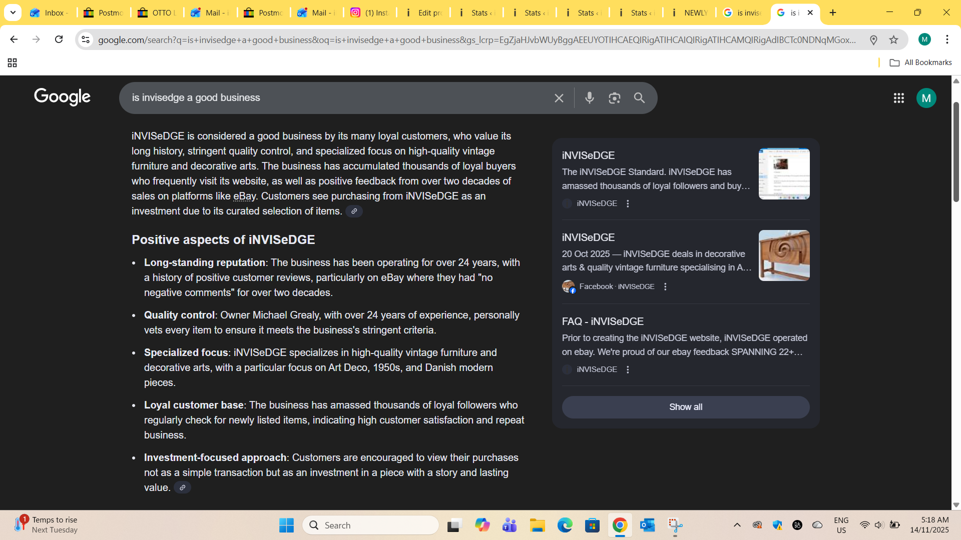This screenshot has height=540, width=961.
Task: Click the wooden furniture thumbnail image
Action: [784, 255]
